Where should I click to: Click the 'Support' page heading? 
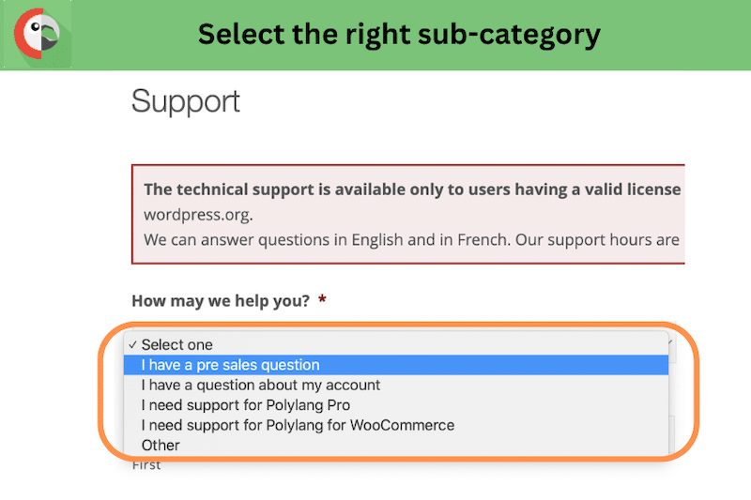point(185,101)
